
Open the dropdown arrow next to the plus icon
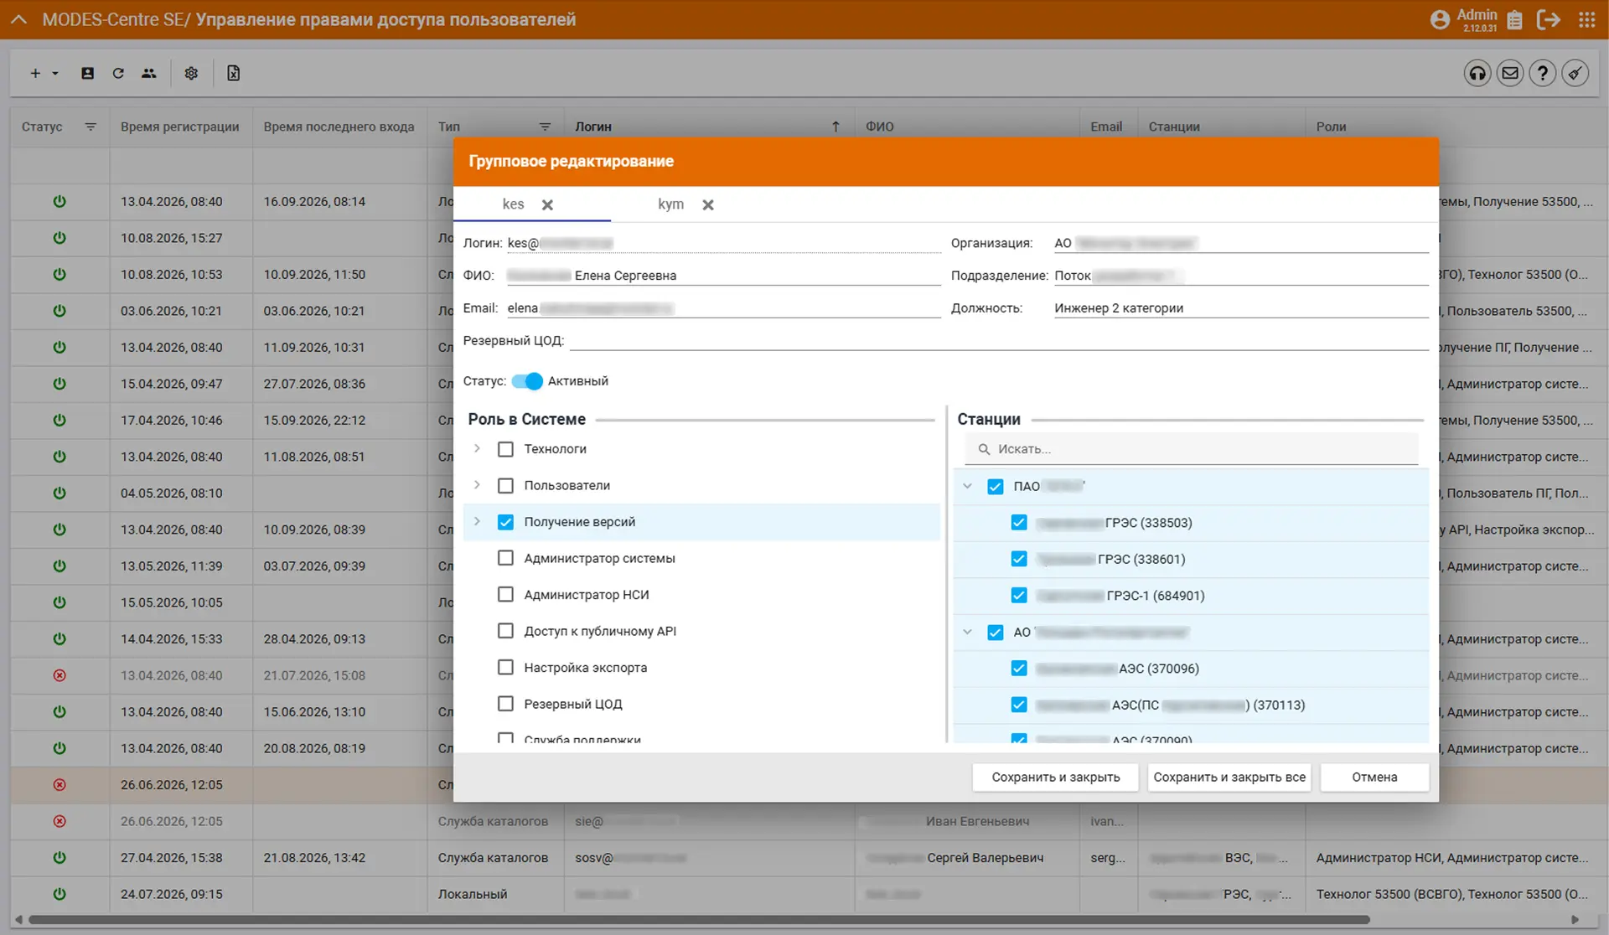[x=55, y=73]
